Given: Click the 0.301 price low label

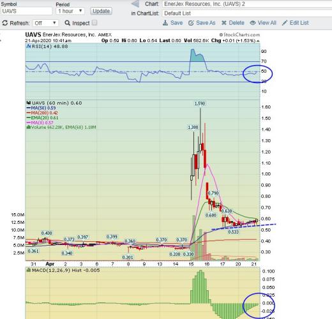Looking at the screenshot, I should click(128, 257).
